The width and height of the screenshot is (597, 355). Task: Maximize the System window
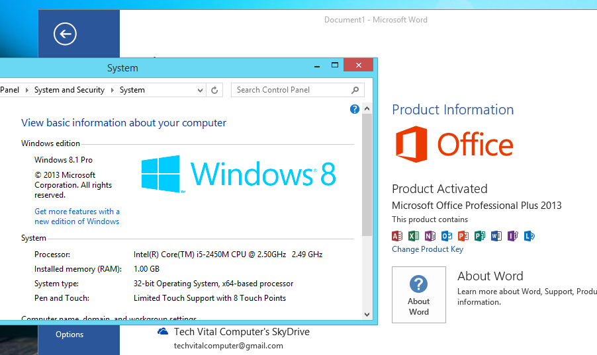pyautogui.click(x=335, y=65)
